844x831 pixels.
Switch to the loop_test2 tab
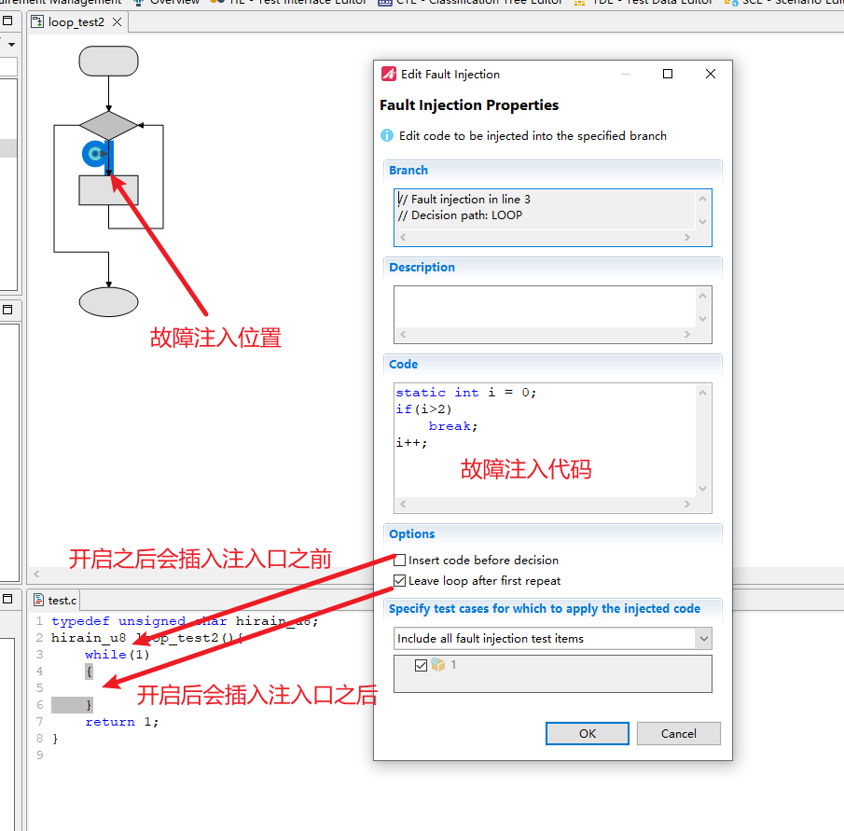coord(76,22)
